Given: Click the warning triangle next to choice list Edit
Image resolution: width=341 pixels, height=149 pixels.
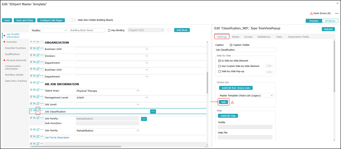Looking at the screenshot, I should coord(232,102).
